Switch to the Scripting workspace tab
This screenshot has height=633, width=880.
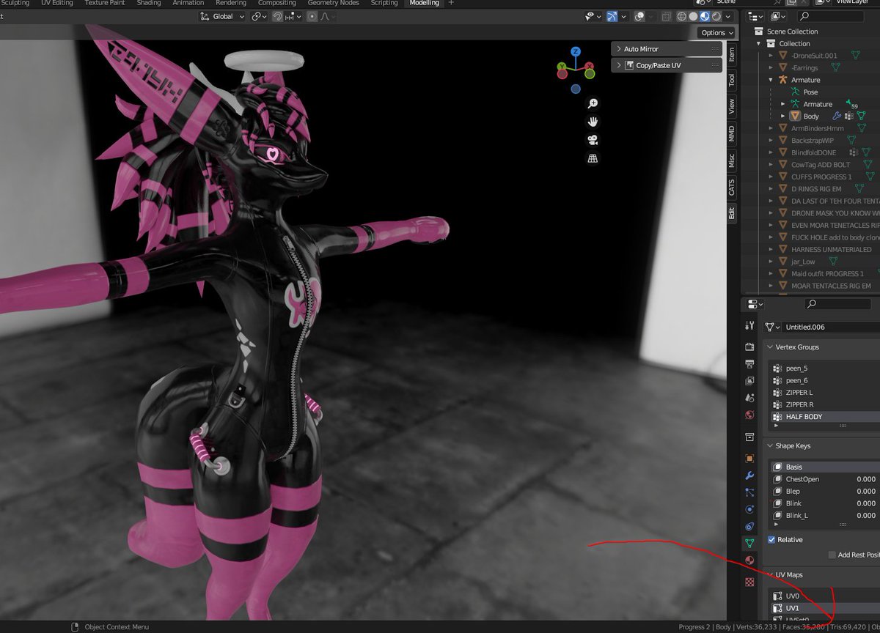pos(384,3)
